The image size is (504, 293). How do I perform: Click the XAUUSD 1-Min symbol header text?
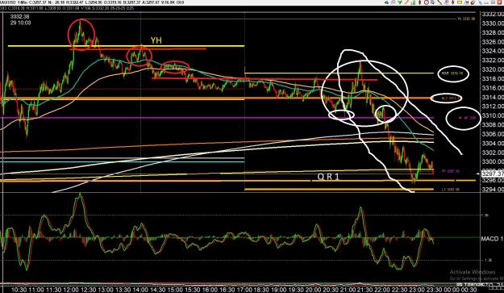point(15,2)
